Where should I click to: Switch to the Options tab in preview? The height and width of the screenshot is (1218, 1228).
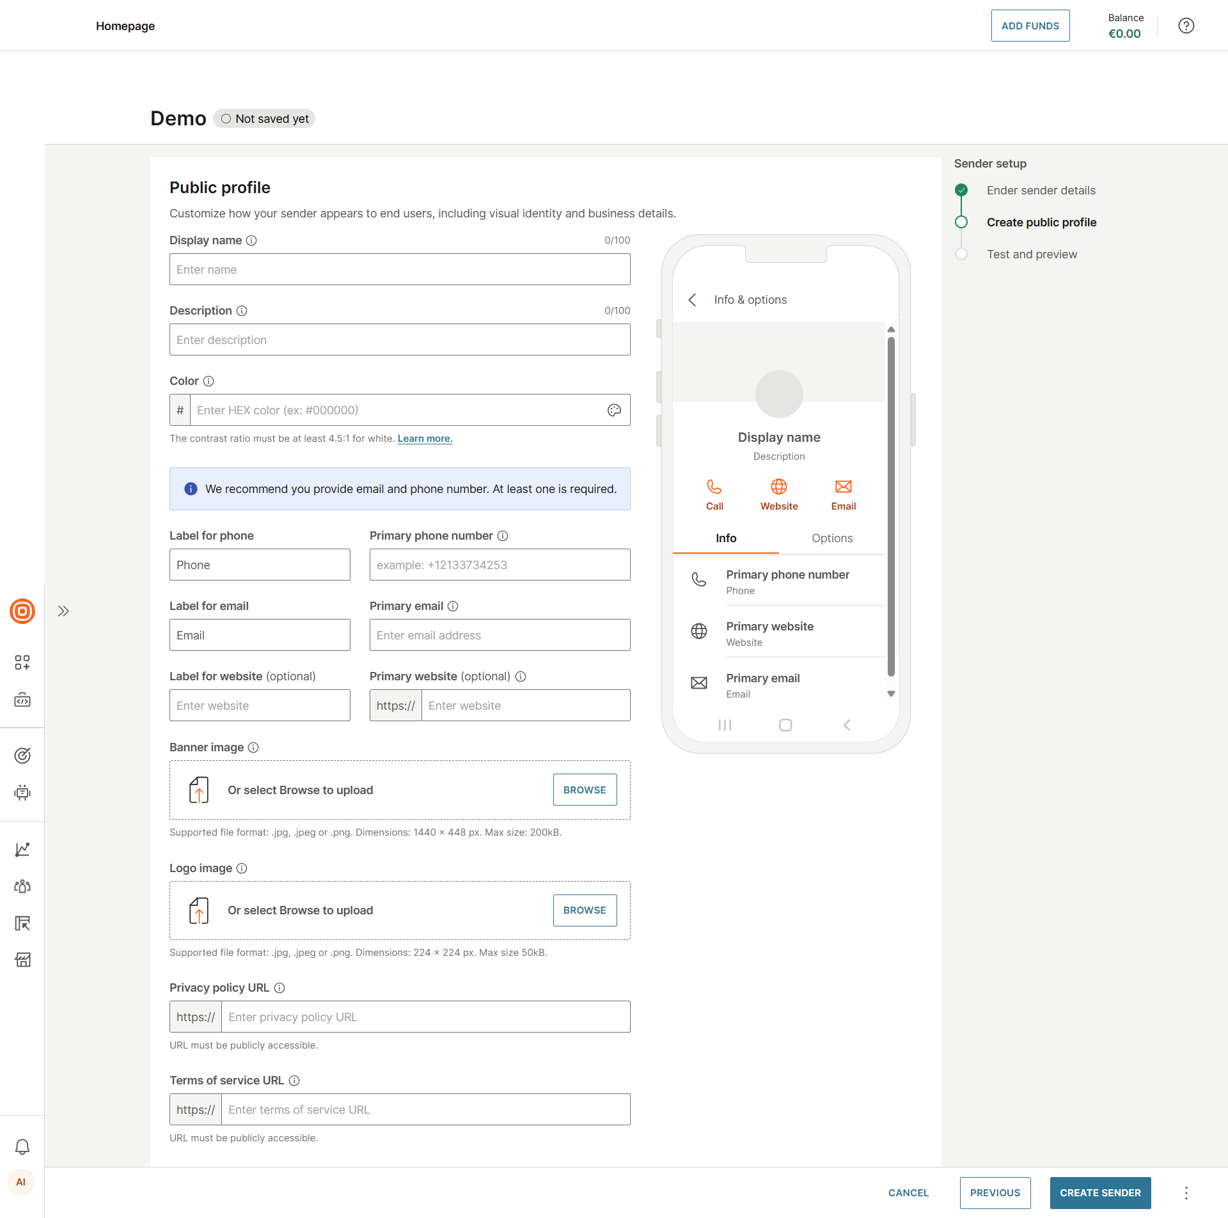click(831, 538)
